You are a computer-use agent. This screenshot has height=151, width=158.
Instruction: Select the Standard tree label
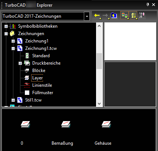pyautogui.click(x=41, y=56)
